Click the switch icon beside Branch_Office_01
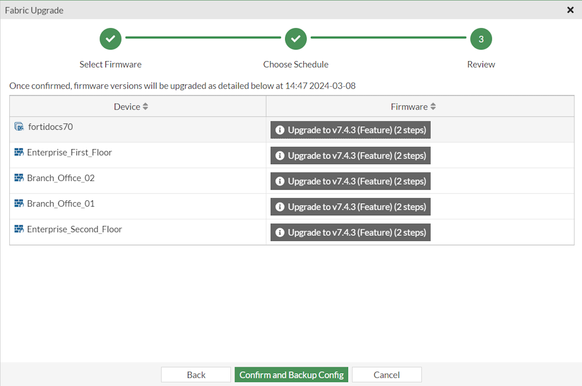582x386 pixels. [x=18, y=203]
